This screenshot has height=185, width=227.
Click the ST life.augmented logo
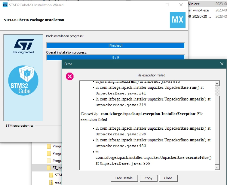pyautogui.click(x=23, y=46)
